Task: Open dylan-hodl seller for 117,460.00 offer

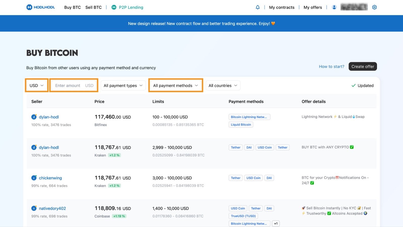Action: click(x=49, y=117)
